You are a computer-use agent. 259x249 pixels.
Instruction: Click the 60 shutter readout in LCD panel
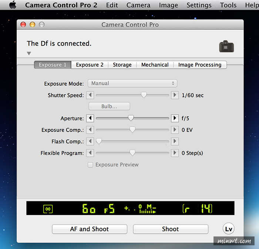(89, 209)
